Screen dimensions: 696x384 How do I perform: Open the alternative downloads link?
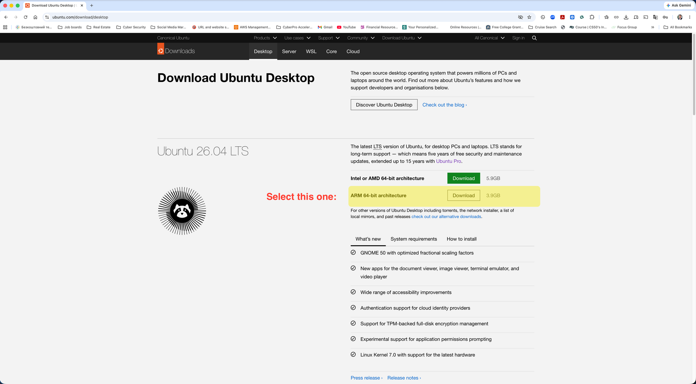[x=446, y=217]
